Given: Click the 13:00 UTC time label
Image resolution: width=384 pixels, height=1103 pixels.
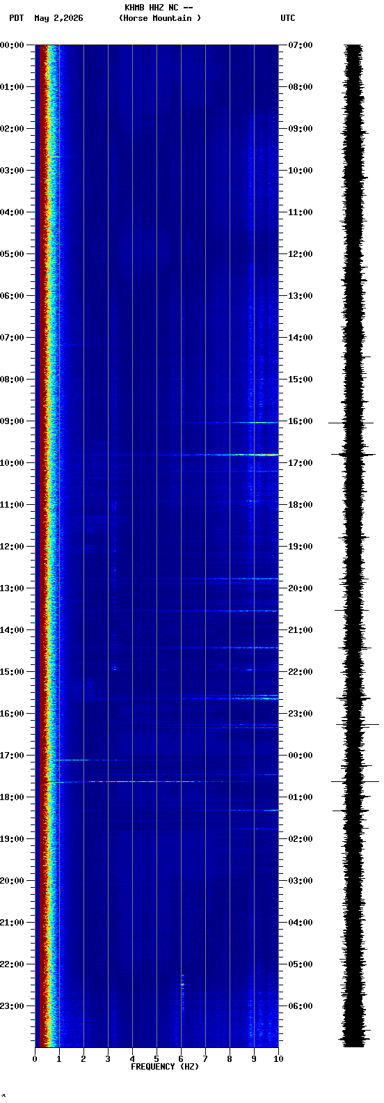Looking at the screenshot, I should 301,296.
